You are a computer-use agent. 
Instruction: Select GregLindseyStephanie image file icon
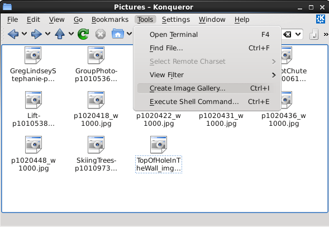[x=33, y=55]
